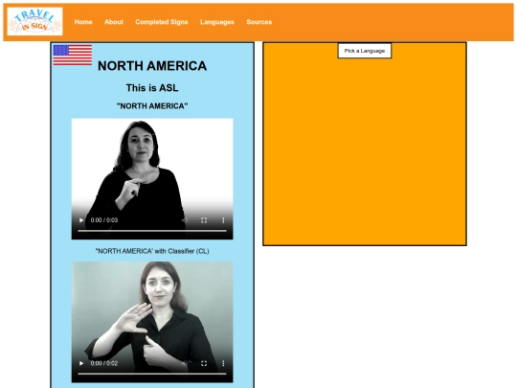Screen dimensions: 517x388
Task: Play the first NORTH AMERICA video
Action: tap(81, 220)
